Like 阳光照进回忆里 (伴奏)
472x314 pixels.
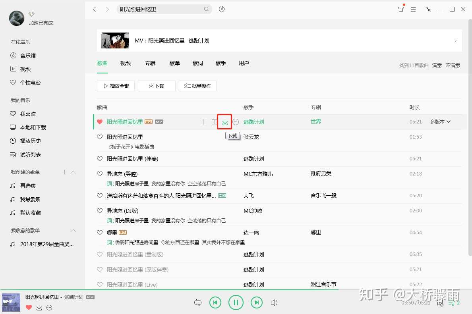100,158
